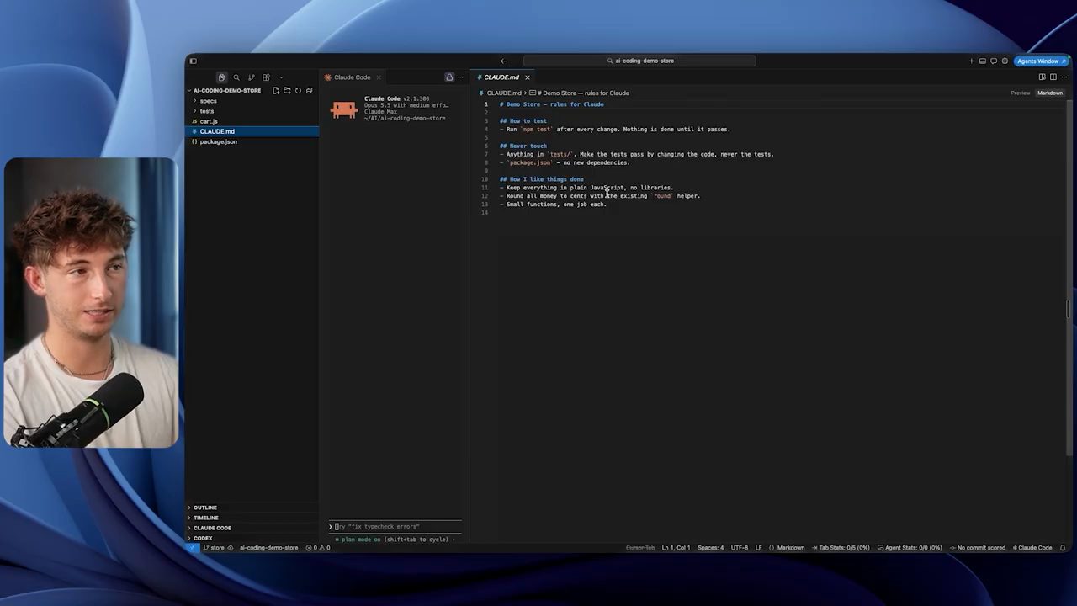The height and width of the screenshot is (606, 1077).
Task: Open the notifications bell in status bar
Action: pos(1063,548)
